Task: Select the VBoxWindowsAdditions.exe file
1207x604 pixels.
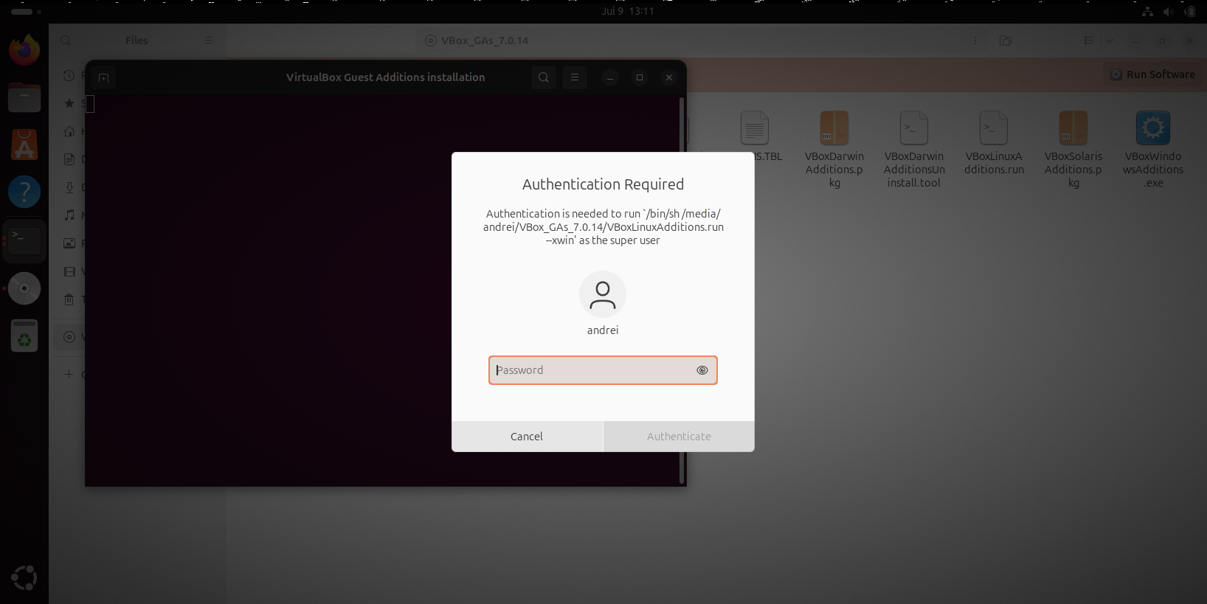Action: coord(1153,150)
